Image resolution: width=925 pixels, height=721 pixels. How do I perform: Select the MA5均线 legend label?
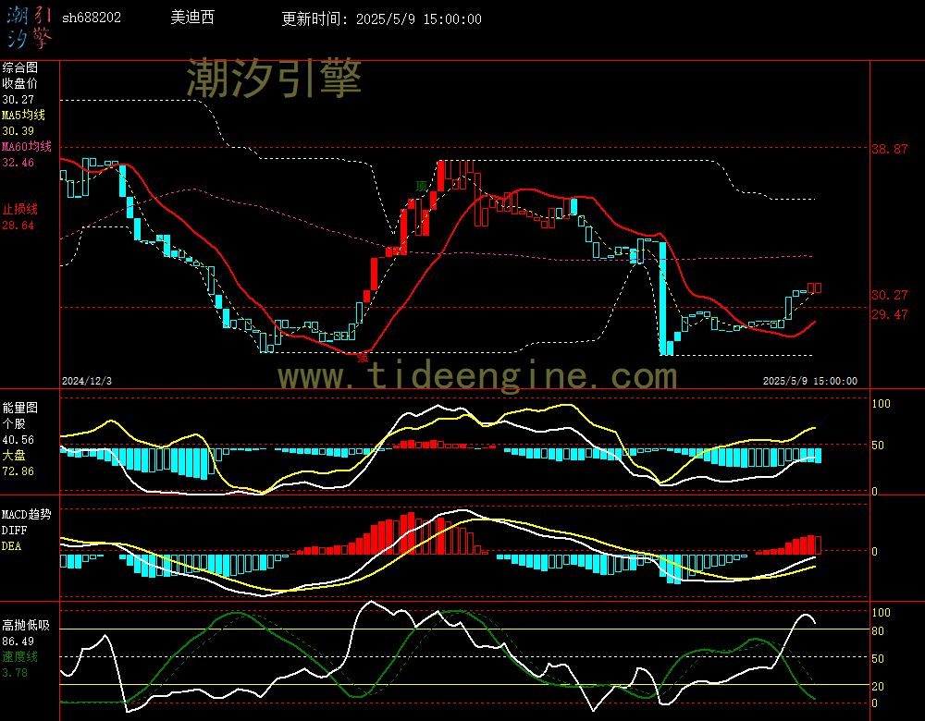(24, 115)
